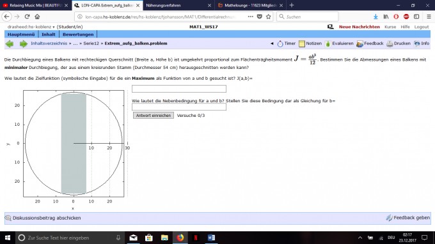Save page to Pocket
This screenshot has width=435, height=244.
(x=259, y=17)
